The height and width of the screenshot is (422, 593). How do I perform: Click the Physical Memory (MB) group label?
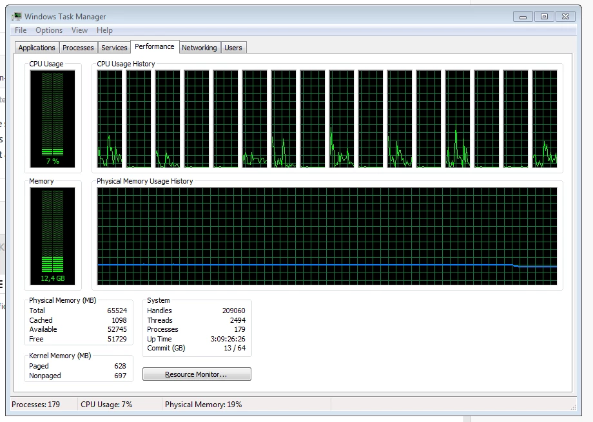[63, 300]
